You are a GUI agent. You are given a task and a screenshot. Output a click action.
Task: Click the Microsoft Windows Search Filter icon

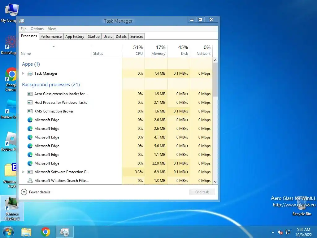(x=30, y=181)
